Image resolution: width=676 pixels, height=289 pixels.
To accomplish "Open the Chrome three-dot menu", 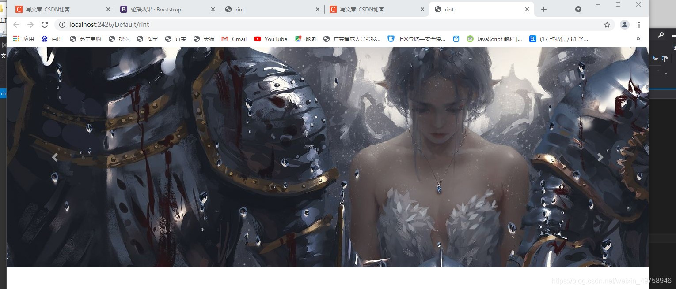I will click(x=639, y=25).
